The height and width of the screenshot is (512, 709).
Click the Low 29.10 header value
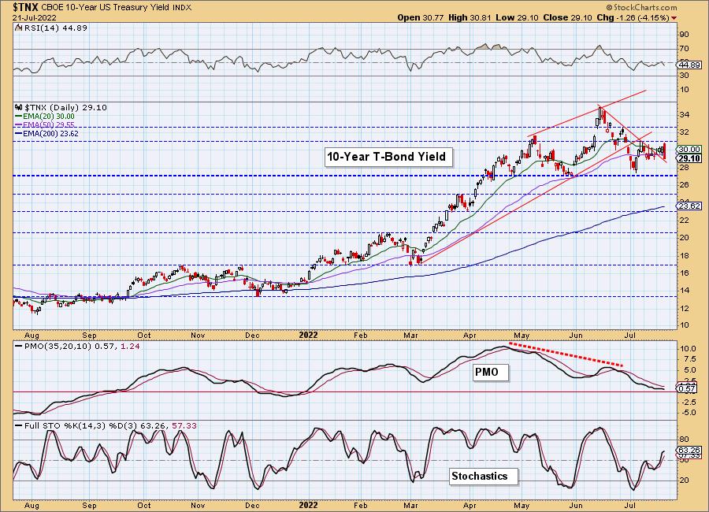coord(518,17)
